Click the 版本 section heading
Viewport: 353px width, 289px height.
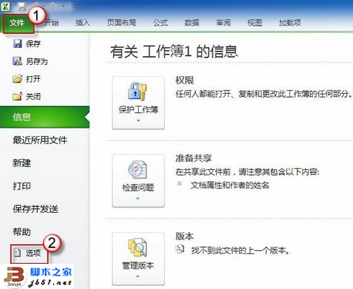tap(185, 236)
